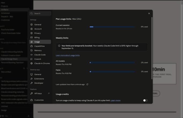
Task: Click the Fable usage bar
Action: (112, 72)
